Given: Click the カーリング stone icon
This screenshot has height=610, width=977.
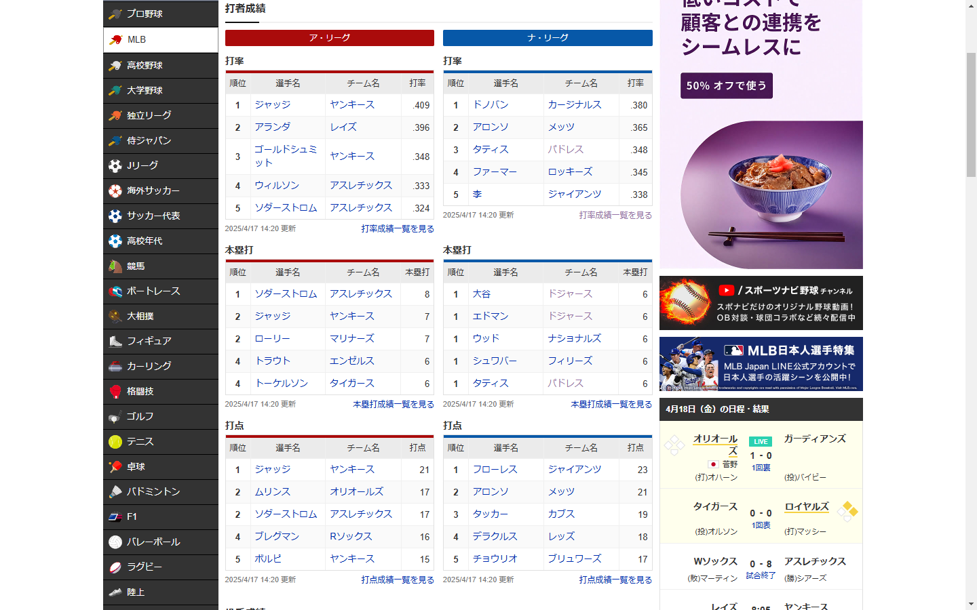Looking at the screenshot, I should [115, 366].
